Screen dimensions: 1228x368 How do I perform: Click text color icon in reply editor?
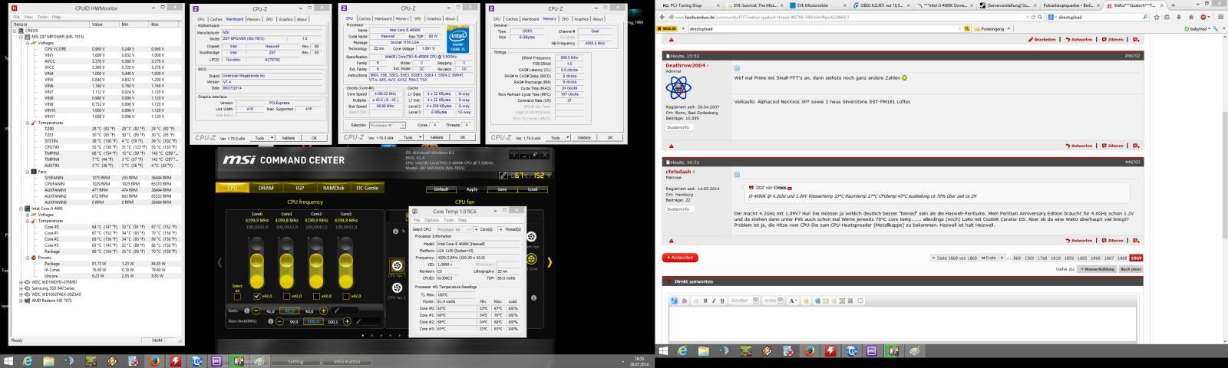coord(793,301)
